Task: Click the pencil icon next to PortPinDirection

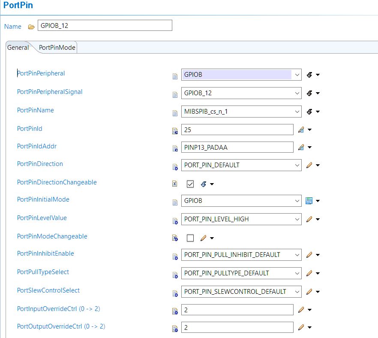Action: [309, 165]
